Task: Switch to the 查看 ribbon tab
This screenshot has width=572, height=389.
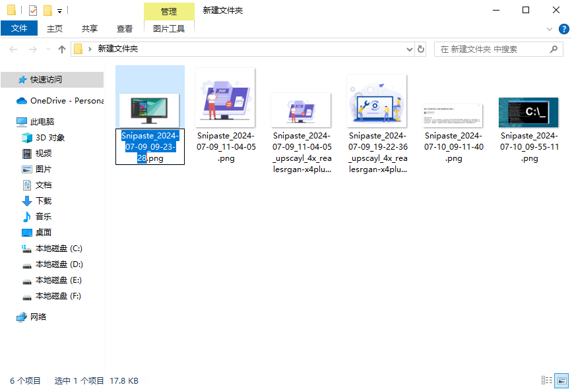Action: (125, 29)
